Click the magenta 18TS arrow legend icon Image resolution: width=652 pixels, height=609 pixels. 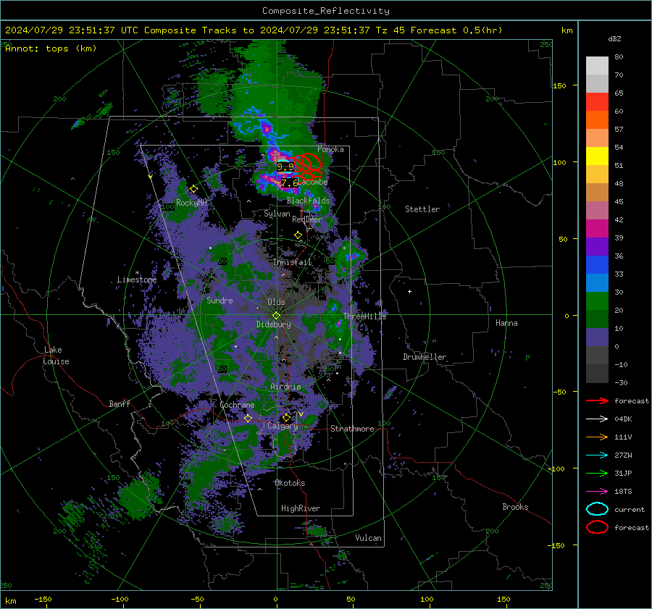coord(597,492)
